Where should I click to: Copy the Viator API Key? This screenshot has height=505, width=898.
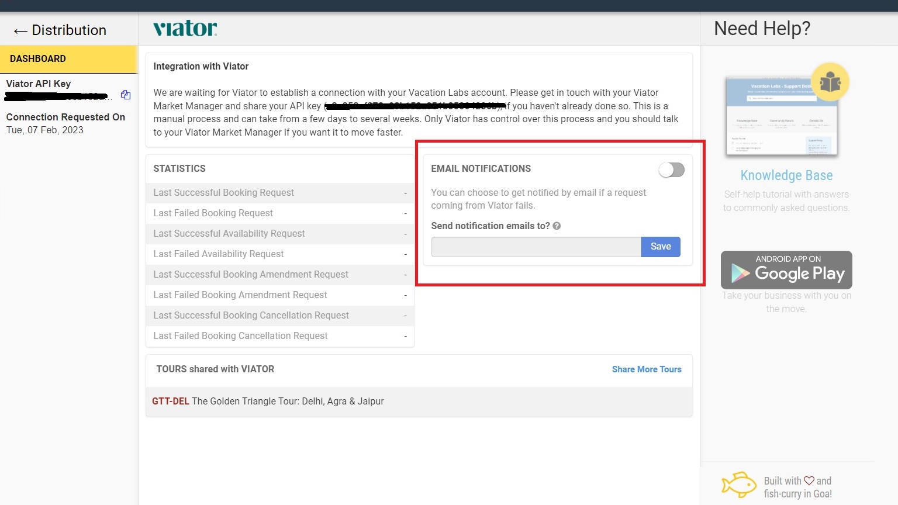pyautogui.click(x=126, y=95)
